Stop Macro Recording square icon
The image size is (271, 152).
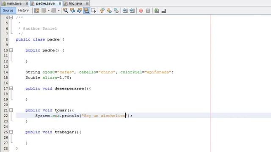148,11
